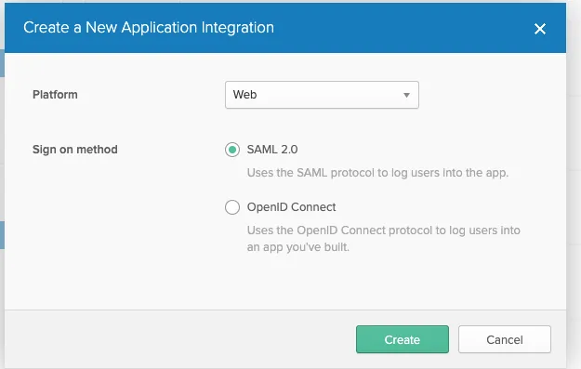The image size is (581, 369).
Task: Click the OpenID Connect label text
Action: tap(291, 207)
